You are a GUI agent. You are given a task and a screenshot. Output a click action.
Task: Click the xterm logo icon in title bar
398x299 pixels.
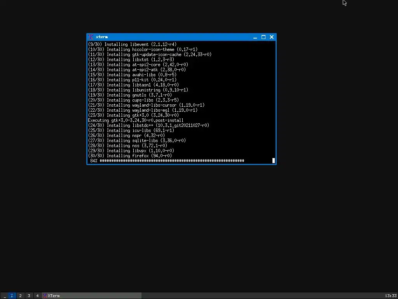click(x=91, y=37)
